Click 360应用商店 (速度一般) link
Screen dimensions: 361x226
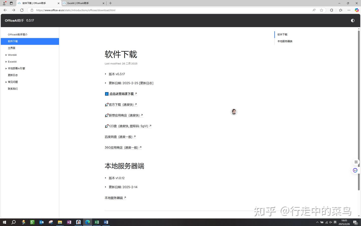coord(123,148)
